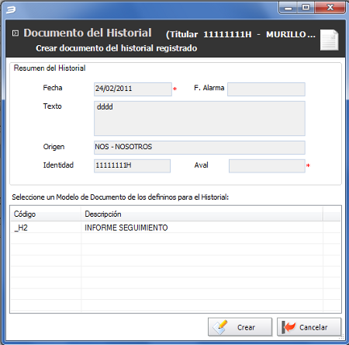Click the Texto box containing dddd
349x345 pixels.
(x=199, y=118)
